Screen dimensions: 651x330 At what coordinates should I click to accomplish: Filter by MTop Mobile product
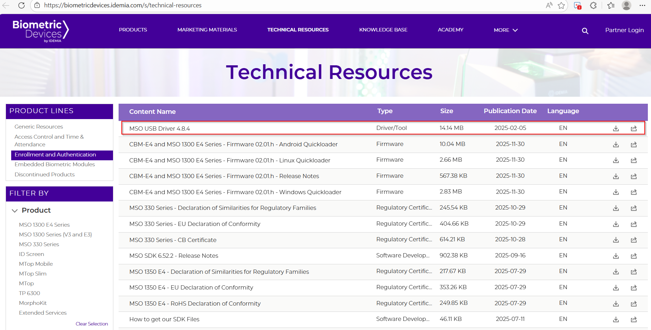pos(36,264)
